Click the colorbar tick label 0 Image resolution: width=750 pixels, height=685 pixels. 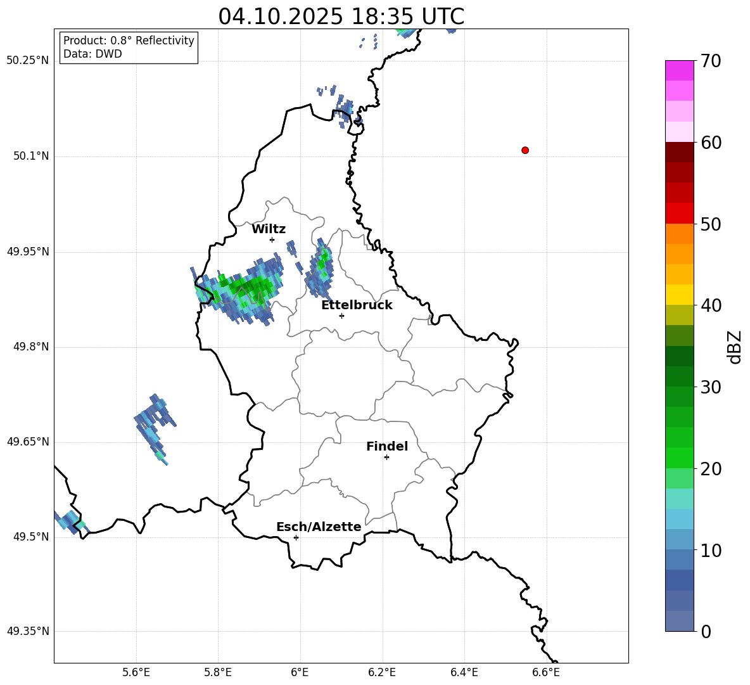[x=706, y=631]
